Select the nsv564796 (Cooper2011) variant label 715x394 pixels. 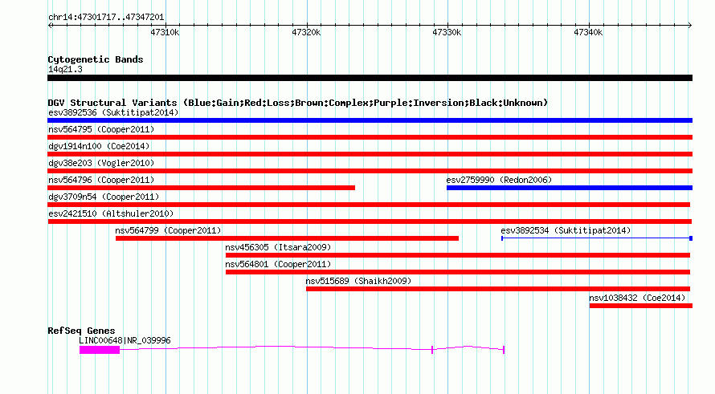point(101,180)
